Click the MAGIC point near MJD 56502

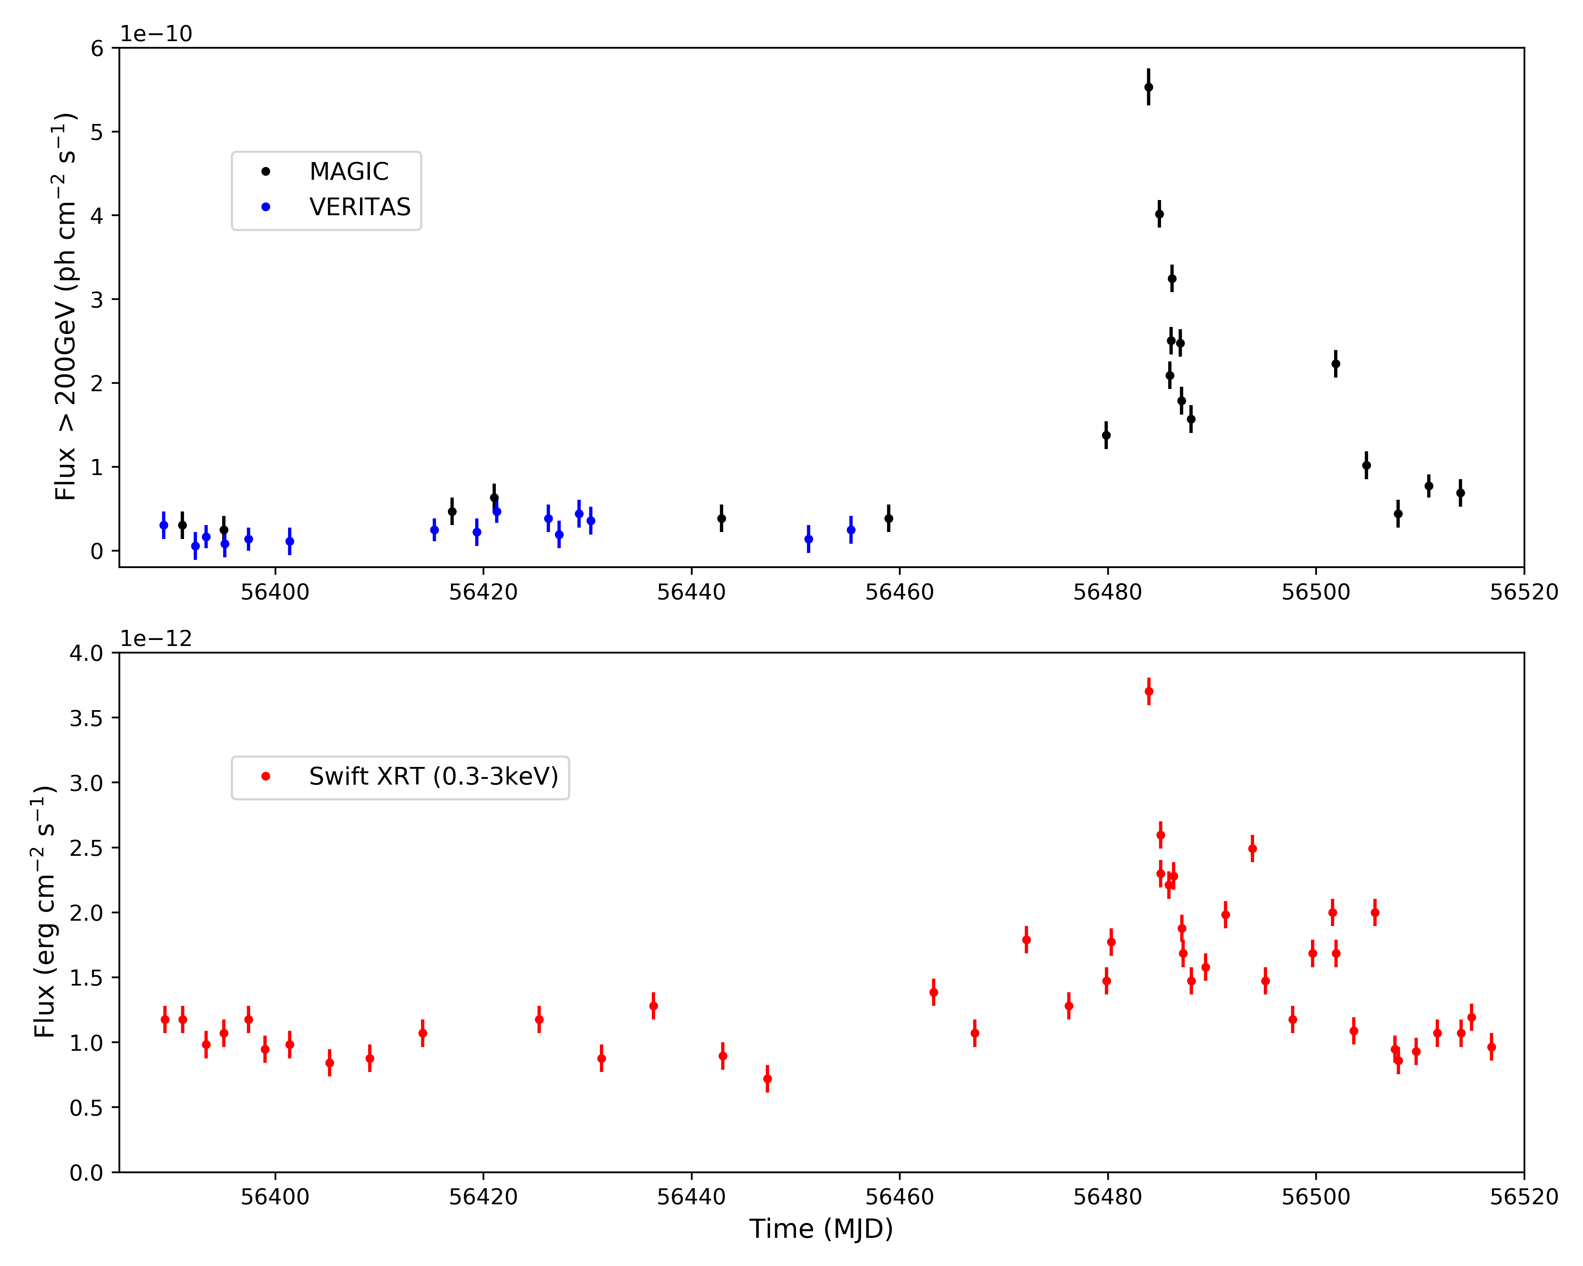click(x=1335, y=363)
